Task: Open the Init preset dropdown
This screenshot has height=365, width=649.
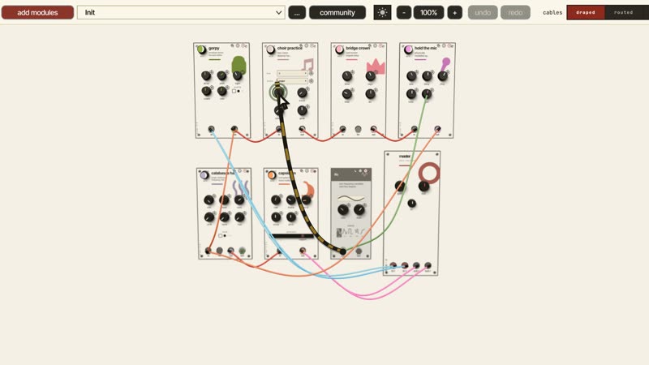Action: pos(181,12)
